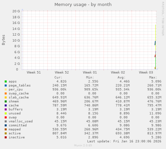Click the blue committed marker on the graph
Screen dimensions: 166x149
click(x=155, y=43)
